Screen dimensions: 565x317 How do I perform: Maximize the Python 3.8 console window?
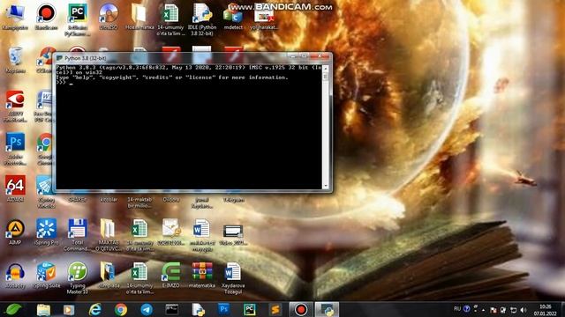(x=305, y=56)
